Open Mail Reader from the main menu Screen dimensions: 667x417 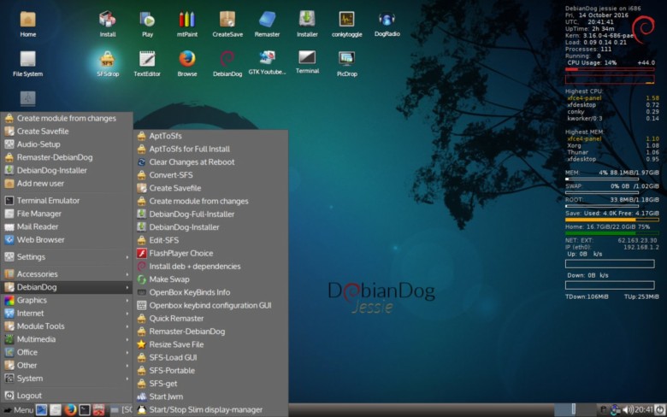tap(67, 226)
